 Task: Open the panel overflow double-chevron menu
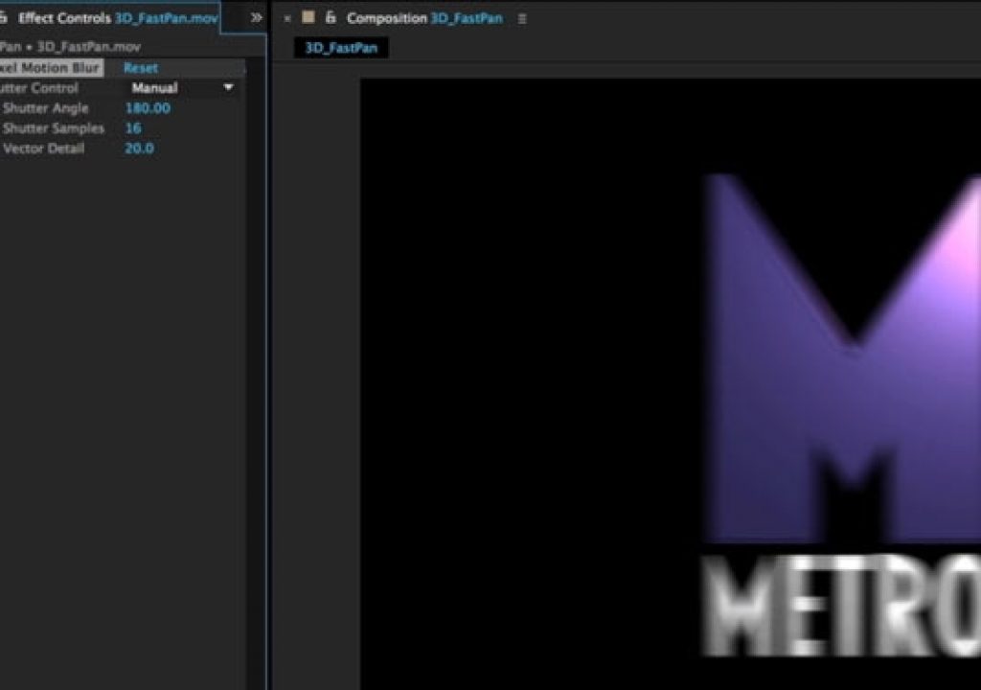256,17
